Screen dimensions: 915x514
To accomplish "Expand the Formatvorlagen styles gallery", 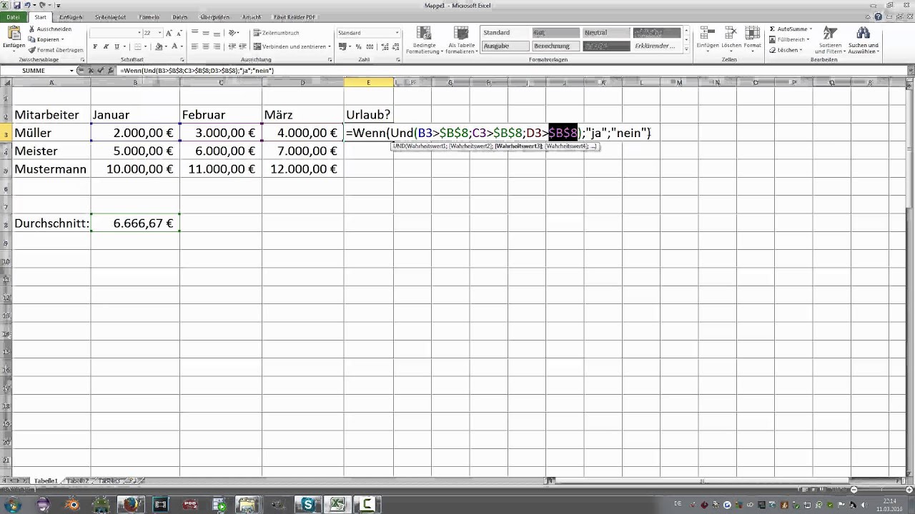I will point(686,49).
